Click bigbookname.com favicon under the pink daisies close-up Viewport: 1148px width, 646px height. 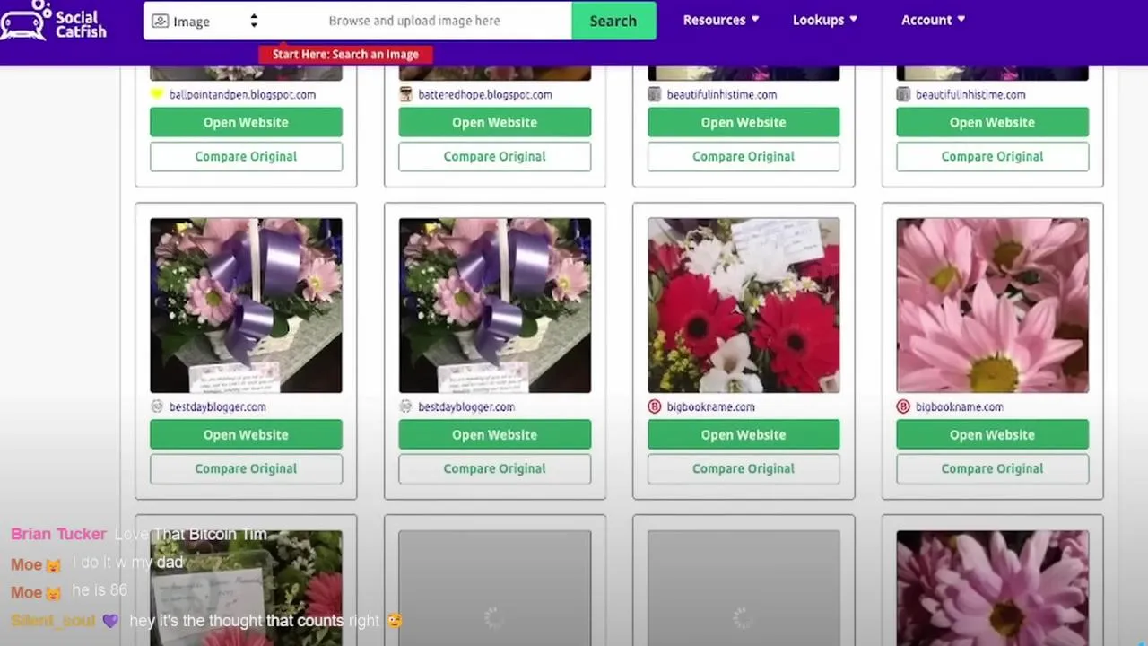coord(902,406)
